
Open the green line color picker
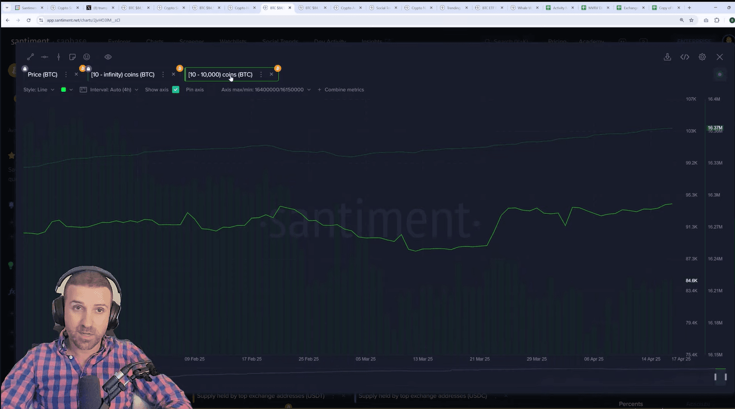pyautogui.click(x=67, y=90)
